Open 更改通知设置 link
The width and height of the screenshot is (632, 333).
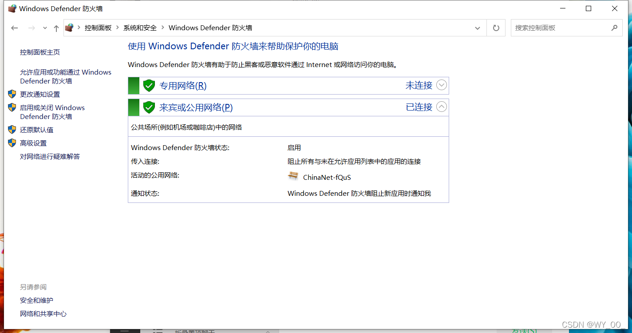pyautogui.click(x=40, y=94)
